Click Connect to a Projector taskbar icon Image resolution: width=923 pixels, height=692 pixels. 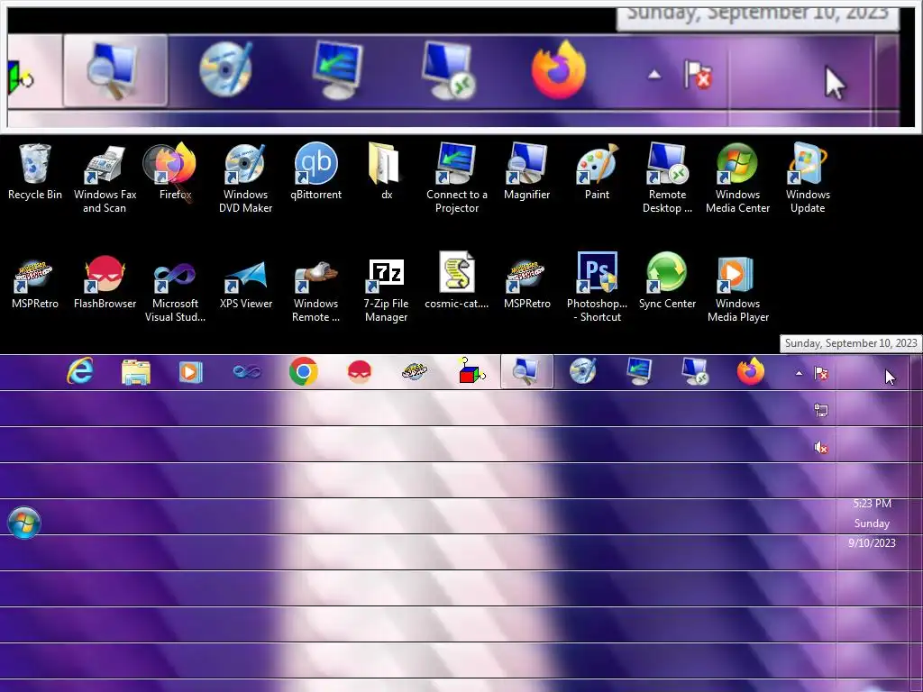[x=639, y=371]
